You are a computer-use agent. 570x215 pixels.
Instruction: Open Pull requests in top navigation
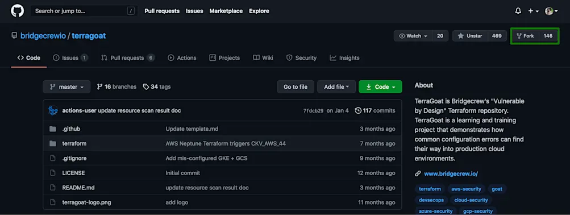(162, 11)
